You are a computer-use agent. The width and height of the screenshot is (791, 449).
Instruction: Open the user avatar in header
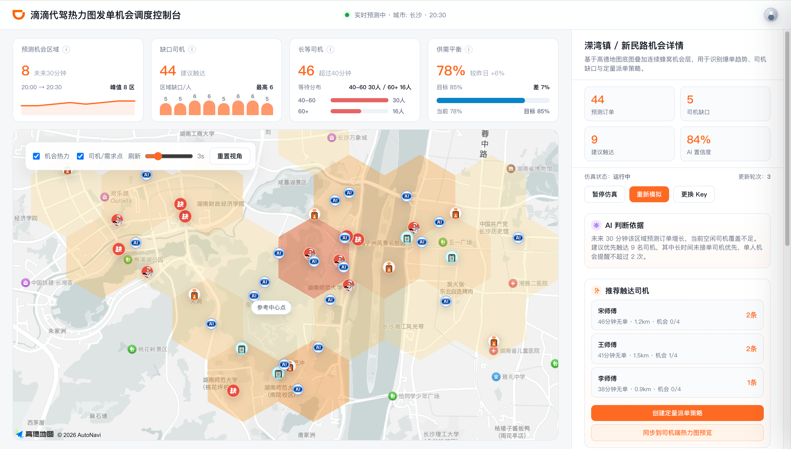771,15
